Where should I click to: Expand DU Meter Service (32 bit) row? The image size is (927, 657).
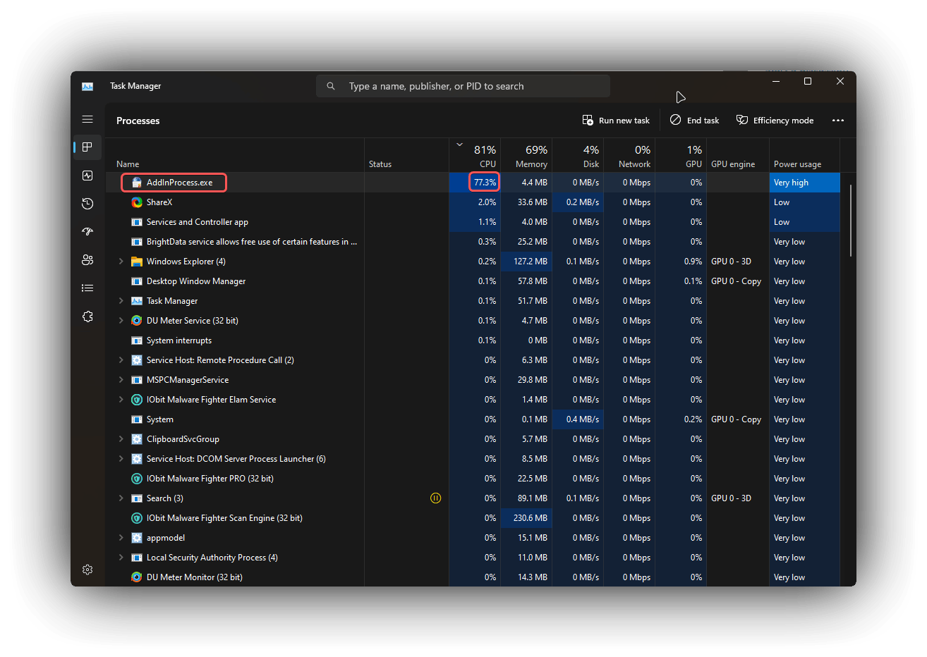tap(121, 321)
